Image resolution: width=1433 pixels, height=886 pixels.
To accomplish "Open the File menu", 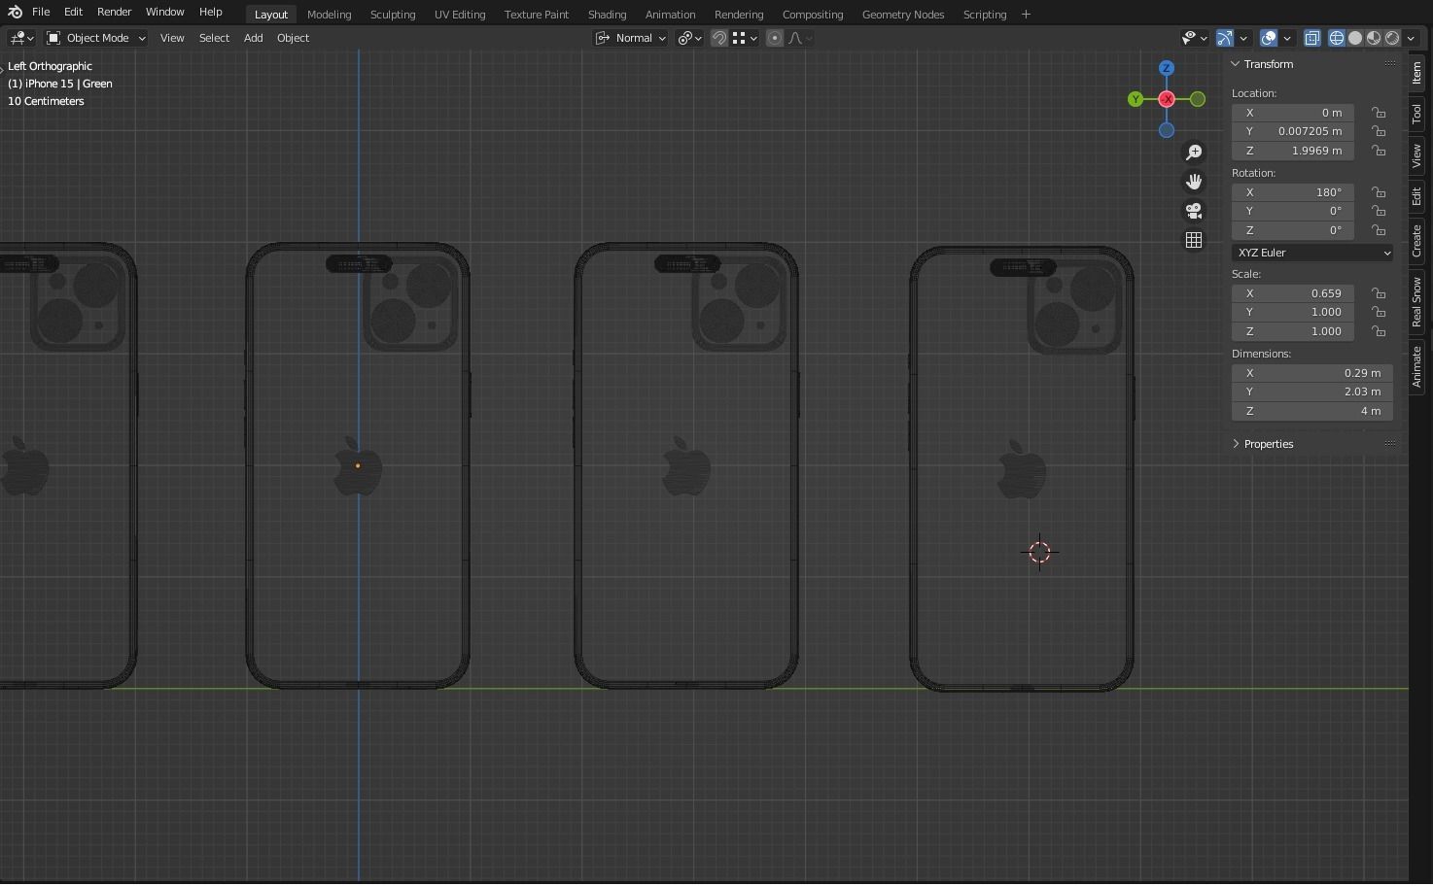I will 41,12.
